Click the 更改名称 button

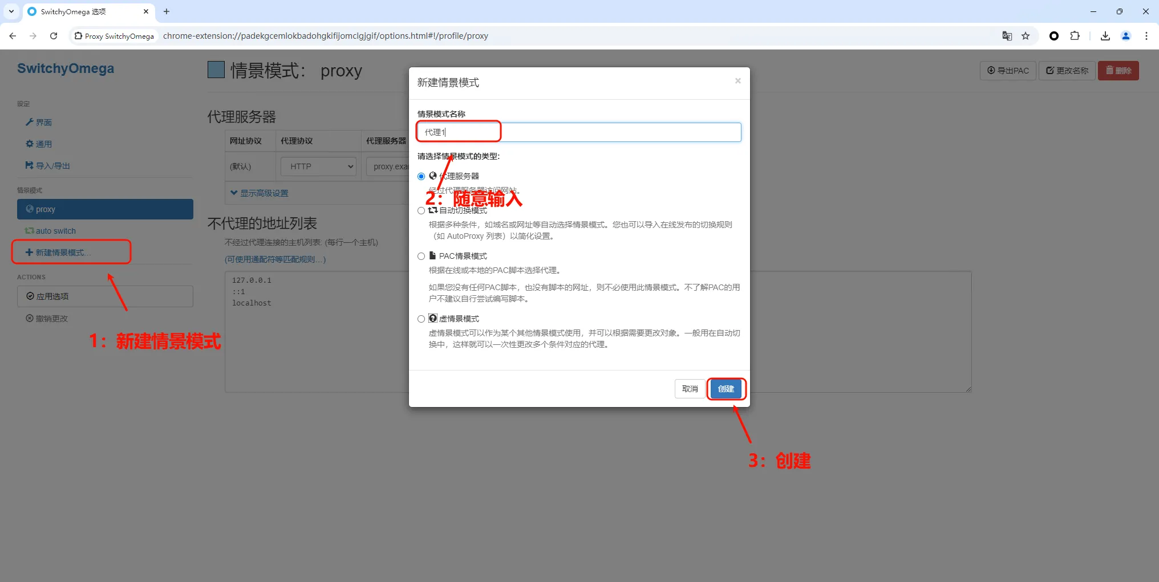click(1067, 71)
